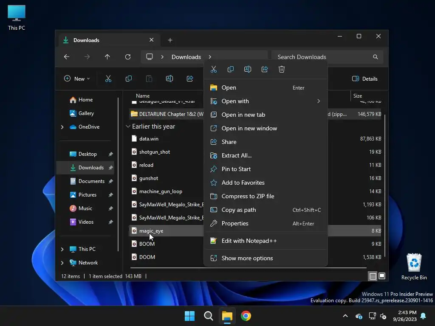Select Share in the context menu list
Image resolution: width=435 pixels, height=326 pixels.
pyautogui.click(x=266, y=142)
